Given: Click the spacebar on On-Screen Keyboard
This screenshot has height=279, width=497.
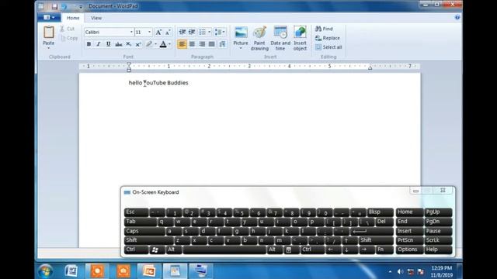Looking at the screenshot, I should 224,250.
